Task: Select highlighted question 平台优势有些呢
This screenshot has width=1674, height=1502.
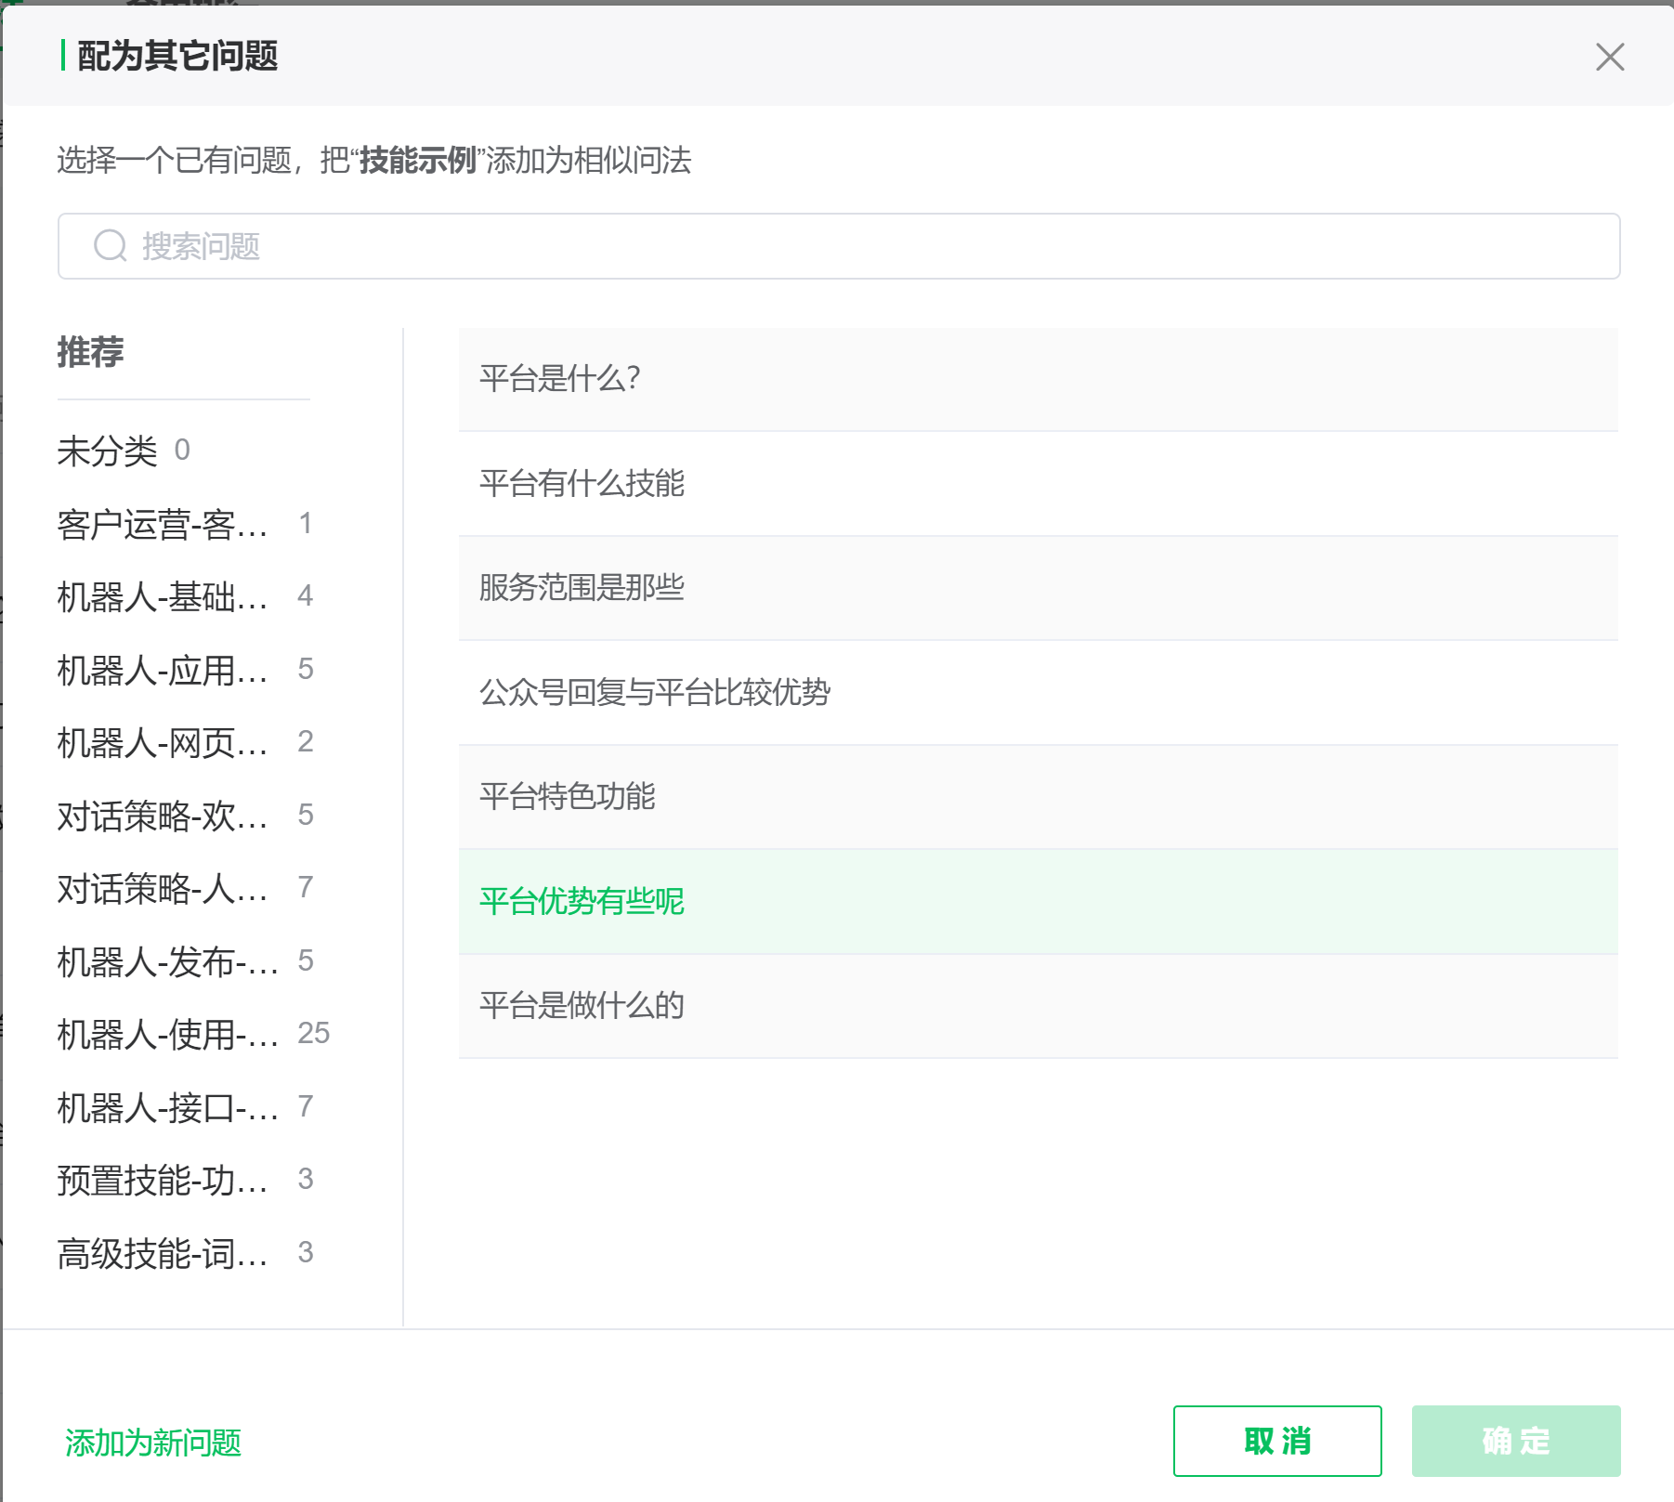Action: click(1038, 901)
